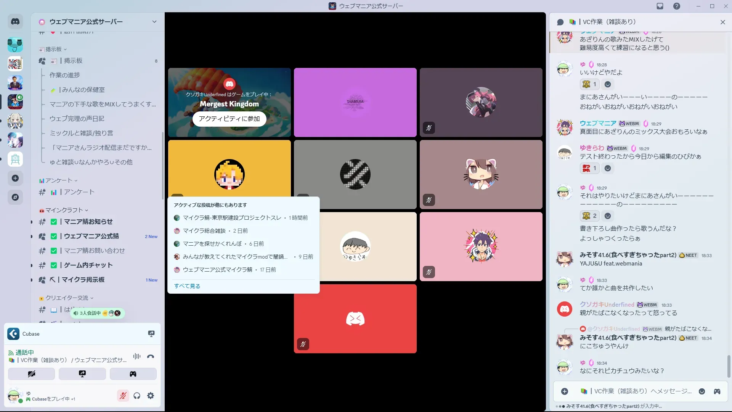Open server name dropdown menu
732x412 pixels.
click(x=154, y=22)
